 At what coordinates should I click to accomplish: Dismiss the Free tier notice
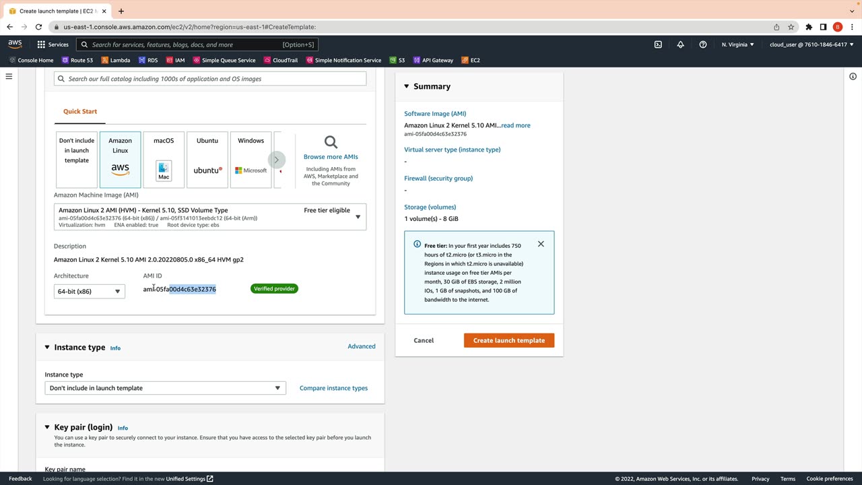[541, 244]
